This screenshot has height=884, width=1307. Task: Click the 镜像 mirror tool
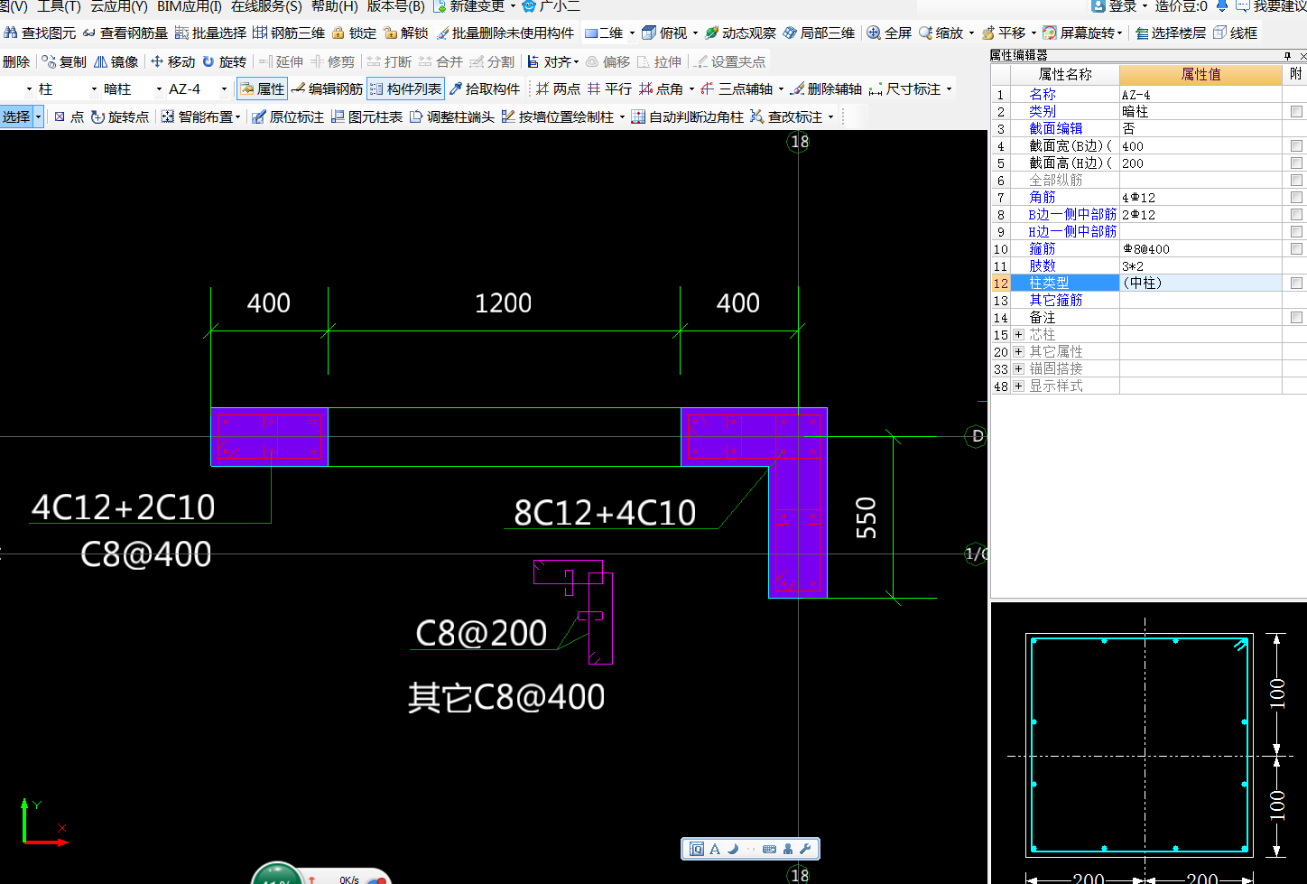[x=116, y=61]
